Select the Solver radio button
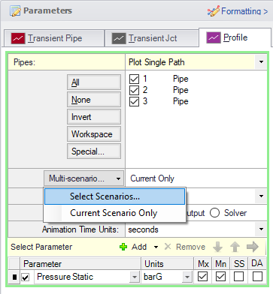The height and width of the screenshot is (294, 273). pos(214,213)
